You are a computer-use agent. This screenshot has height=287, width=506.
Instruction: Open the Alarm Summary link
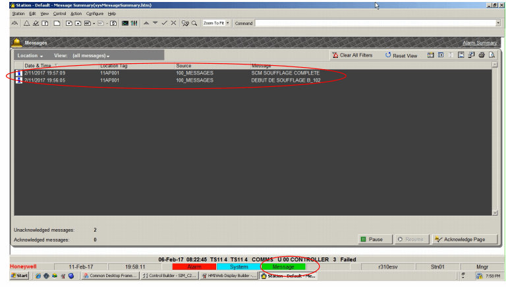coord(480,43)
